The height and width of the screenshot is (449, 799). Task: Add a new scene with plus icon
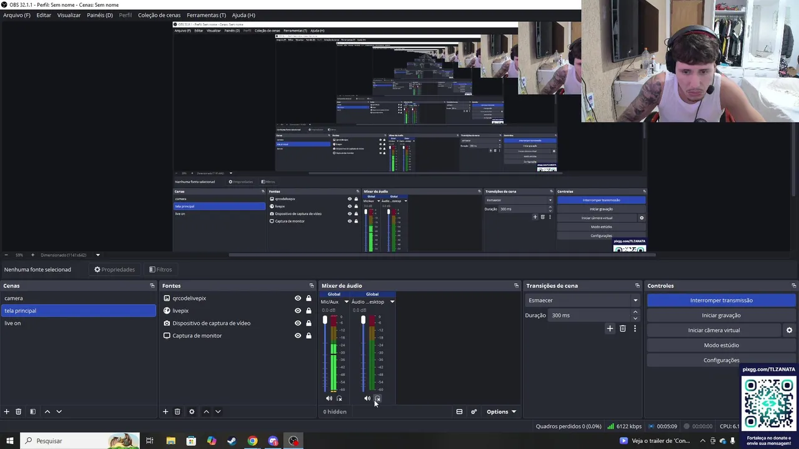tap(7, 412)
